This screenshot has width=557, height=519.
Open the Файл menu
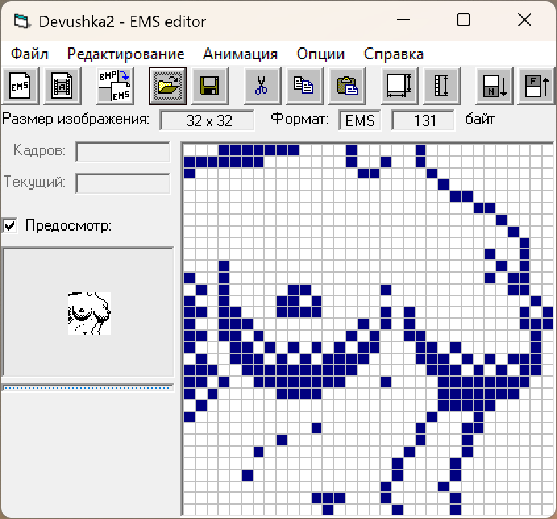pyautogui.click(x=30, y=55)
